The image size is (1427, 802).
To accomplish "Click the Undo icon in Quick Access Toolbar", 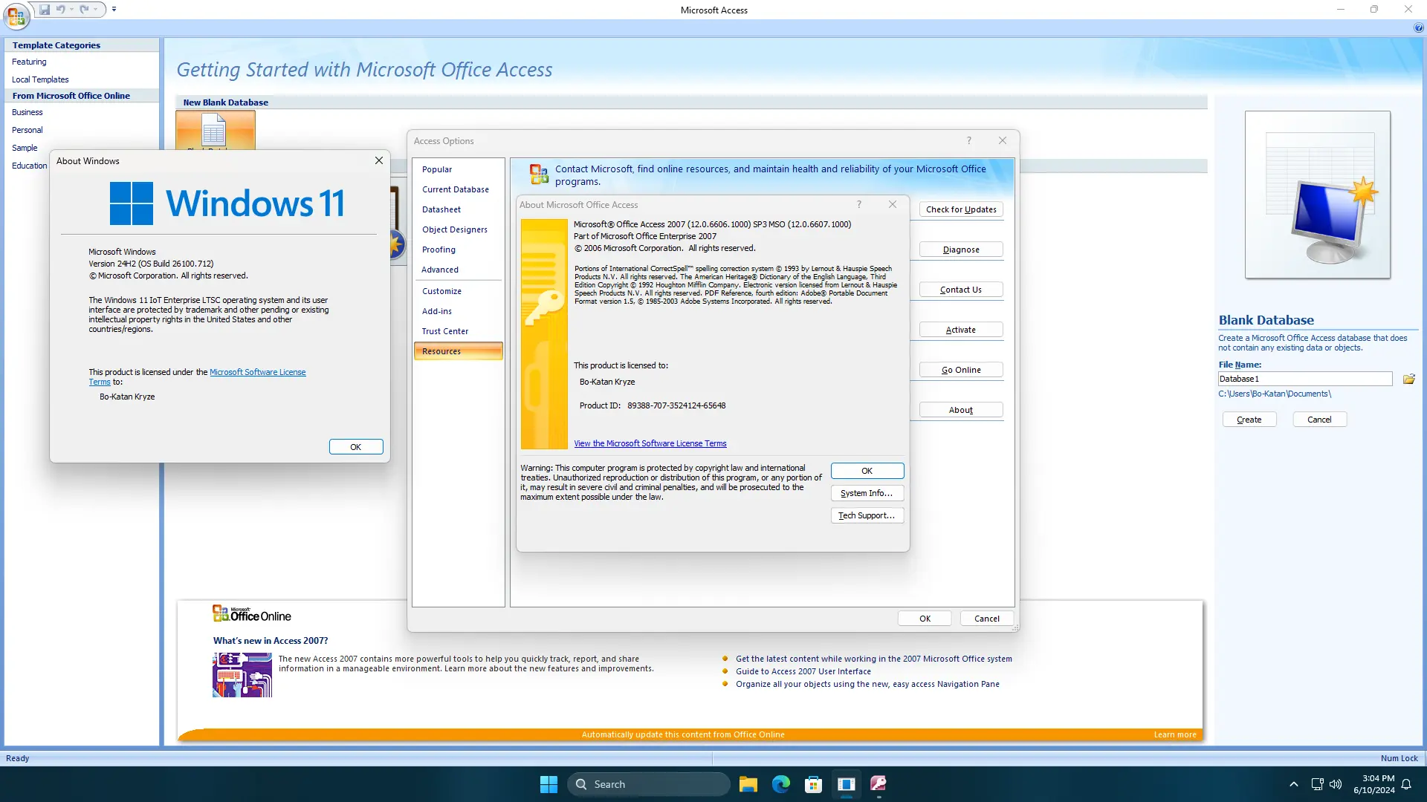I will [60, 10].
